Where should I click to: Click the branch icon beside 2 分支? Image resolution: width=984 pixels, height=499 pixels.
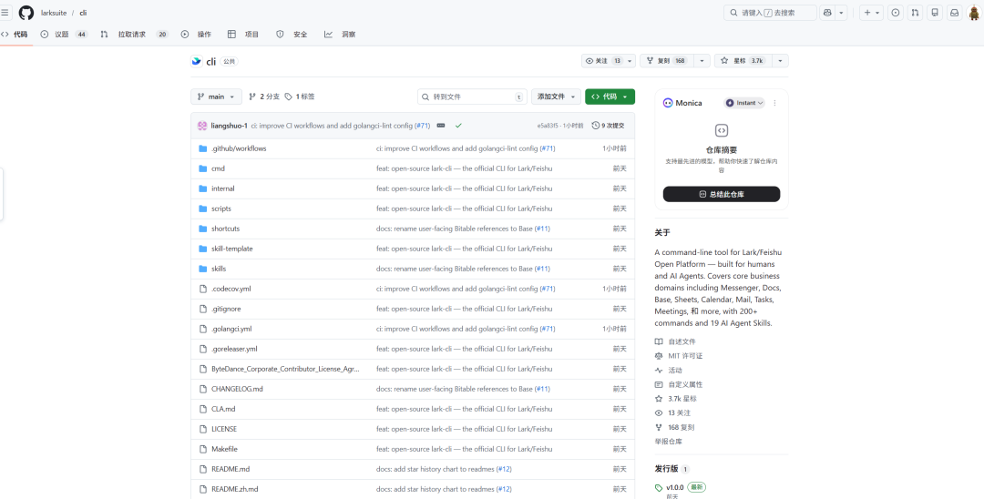click(252, 97)
